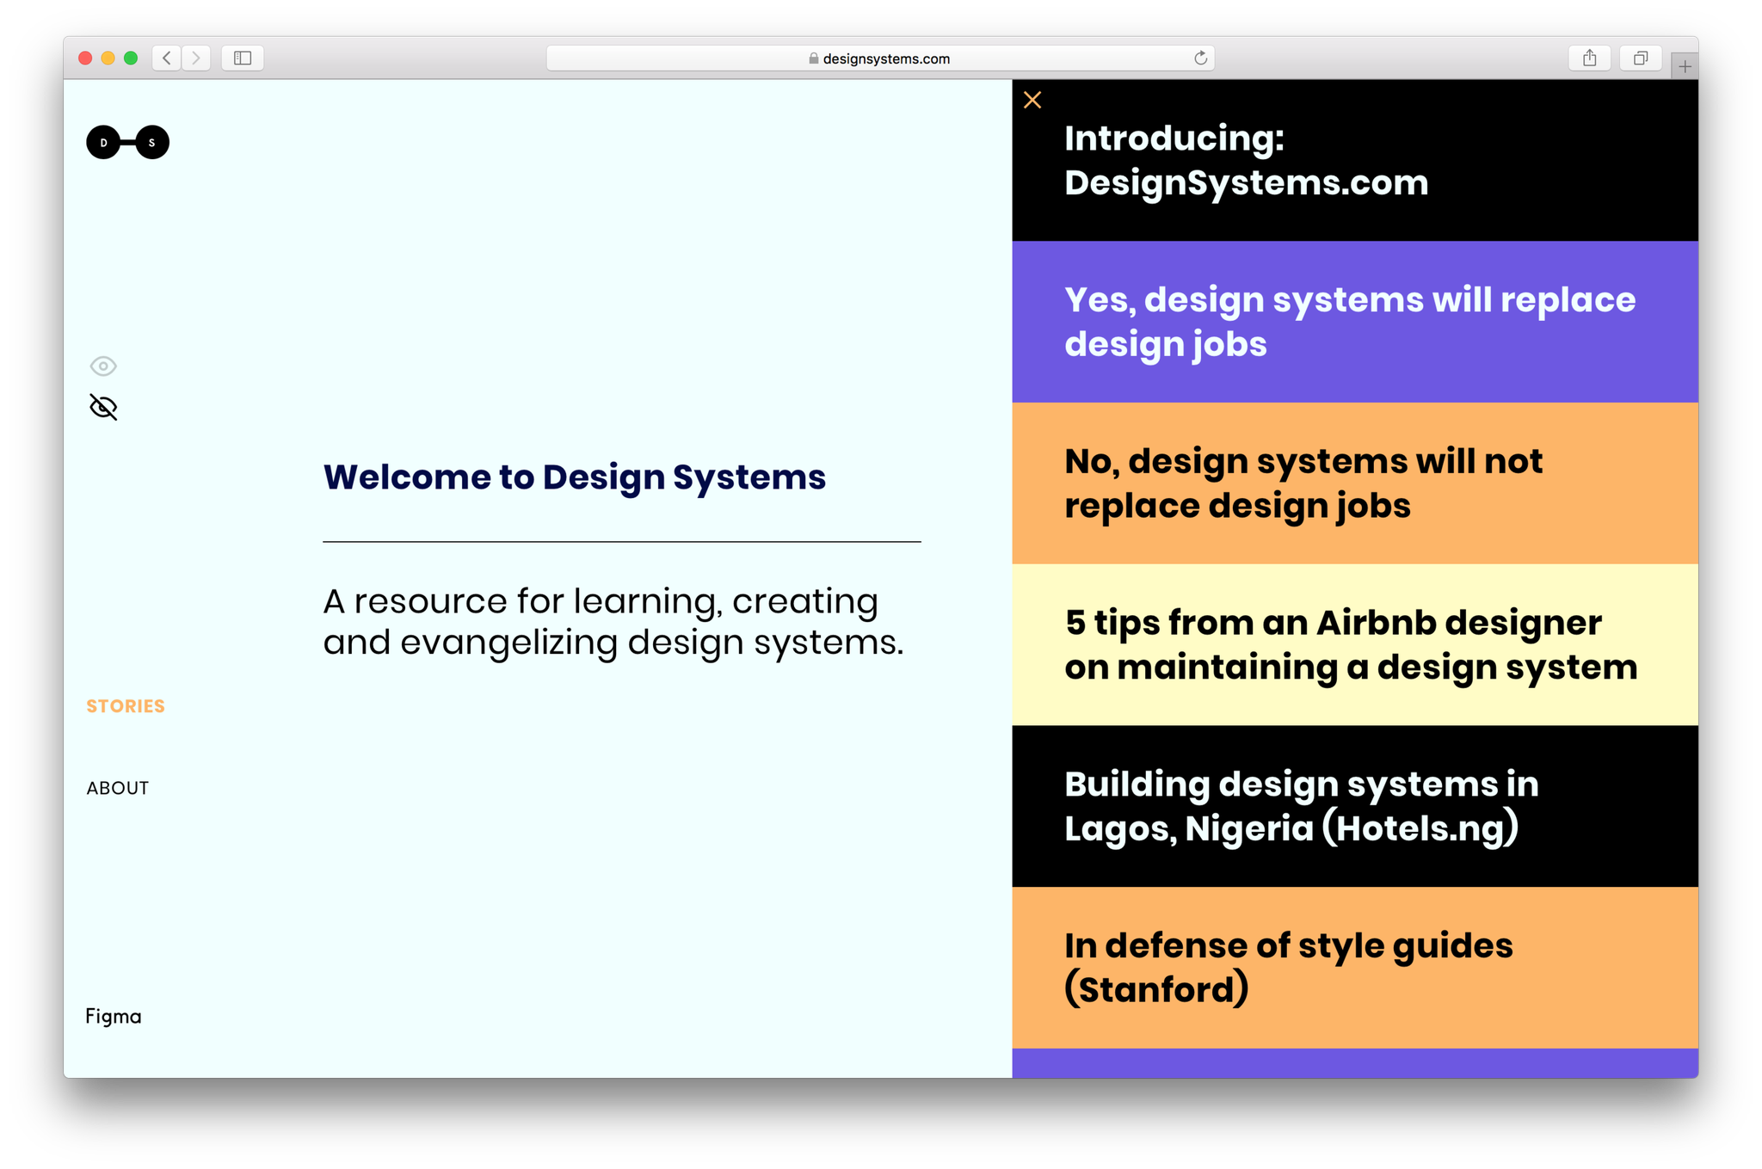The width and height of the screenshot is (1762, 1169).
Task: Add a new tab with plus button
Action: point(1684,66)
